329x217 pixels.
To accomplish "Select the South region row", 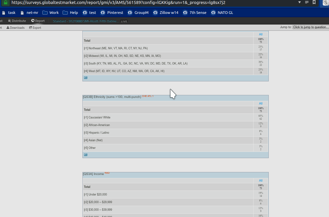I will (175, 63).
